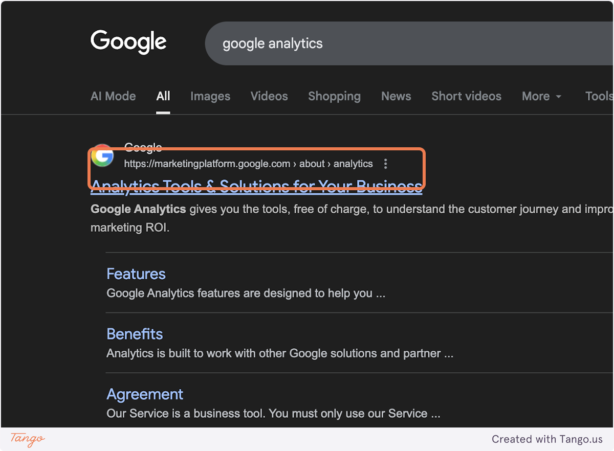Open the Agreement sitelink

coord(145,394)
